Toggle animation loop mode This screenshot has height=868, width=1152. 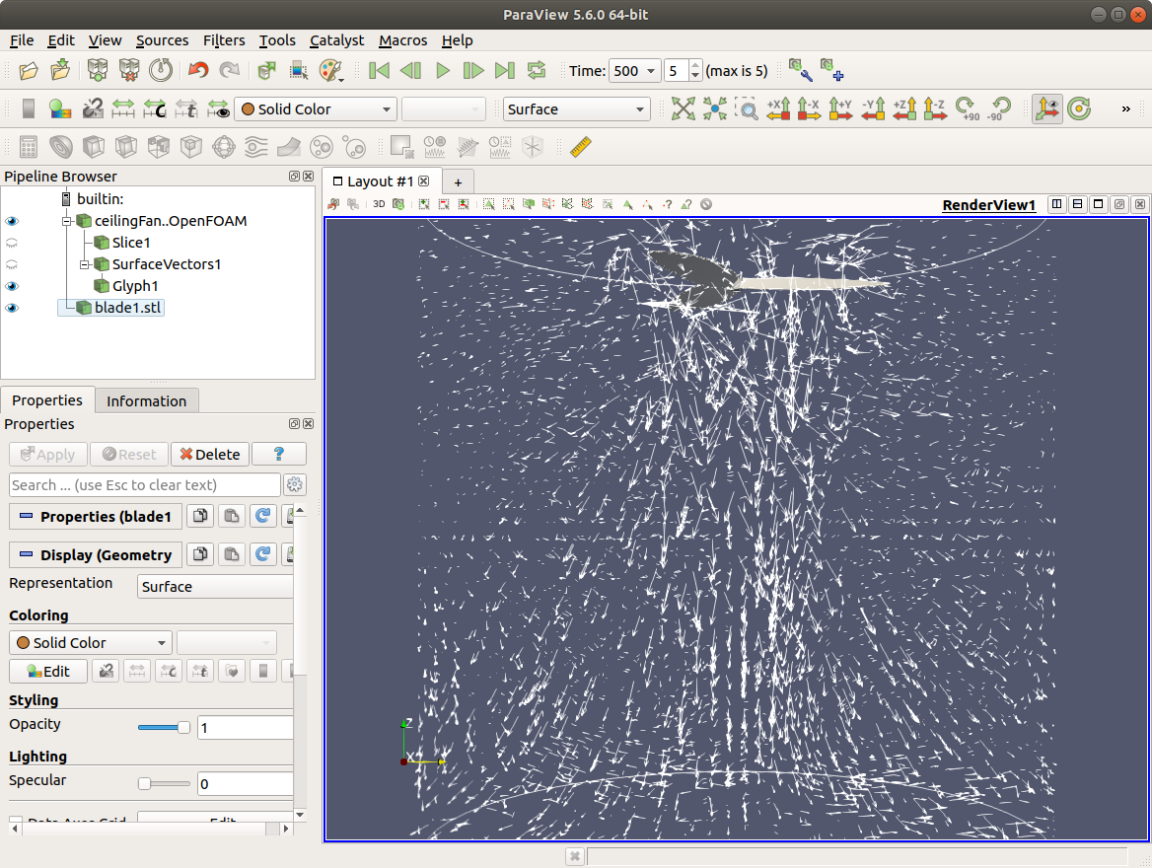pyautogui.click(x=537, y=71)
